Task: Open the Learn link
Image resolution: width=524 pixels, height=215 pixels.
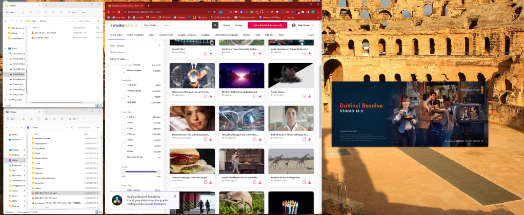Action: tap(311, 35)
